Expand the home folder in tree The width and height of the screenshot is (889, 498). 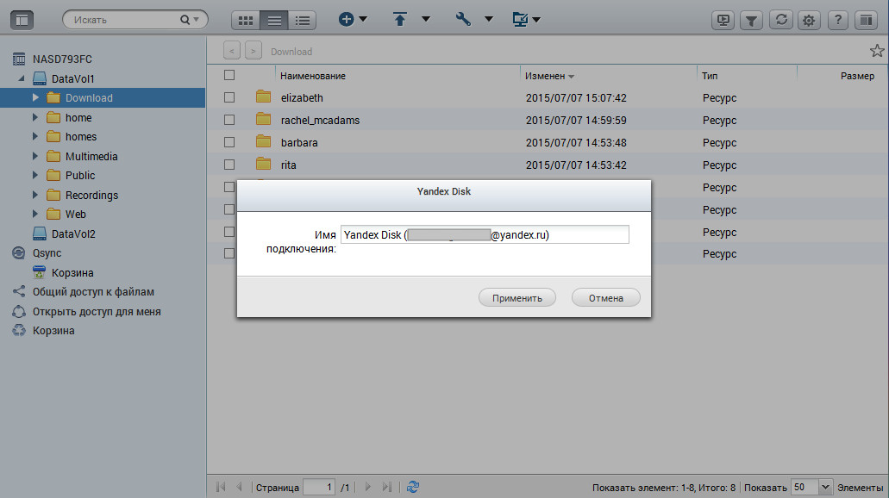tap(35, 117)
